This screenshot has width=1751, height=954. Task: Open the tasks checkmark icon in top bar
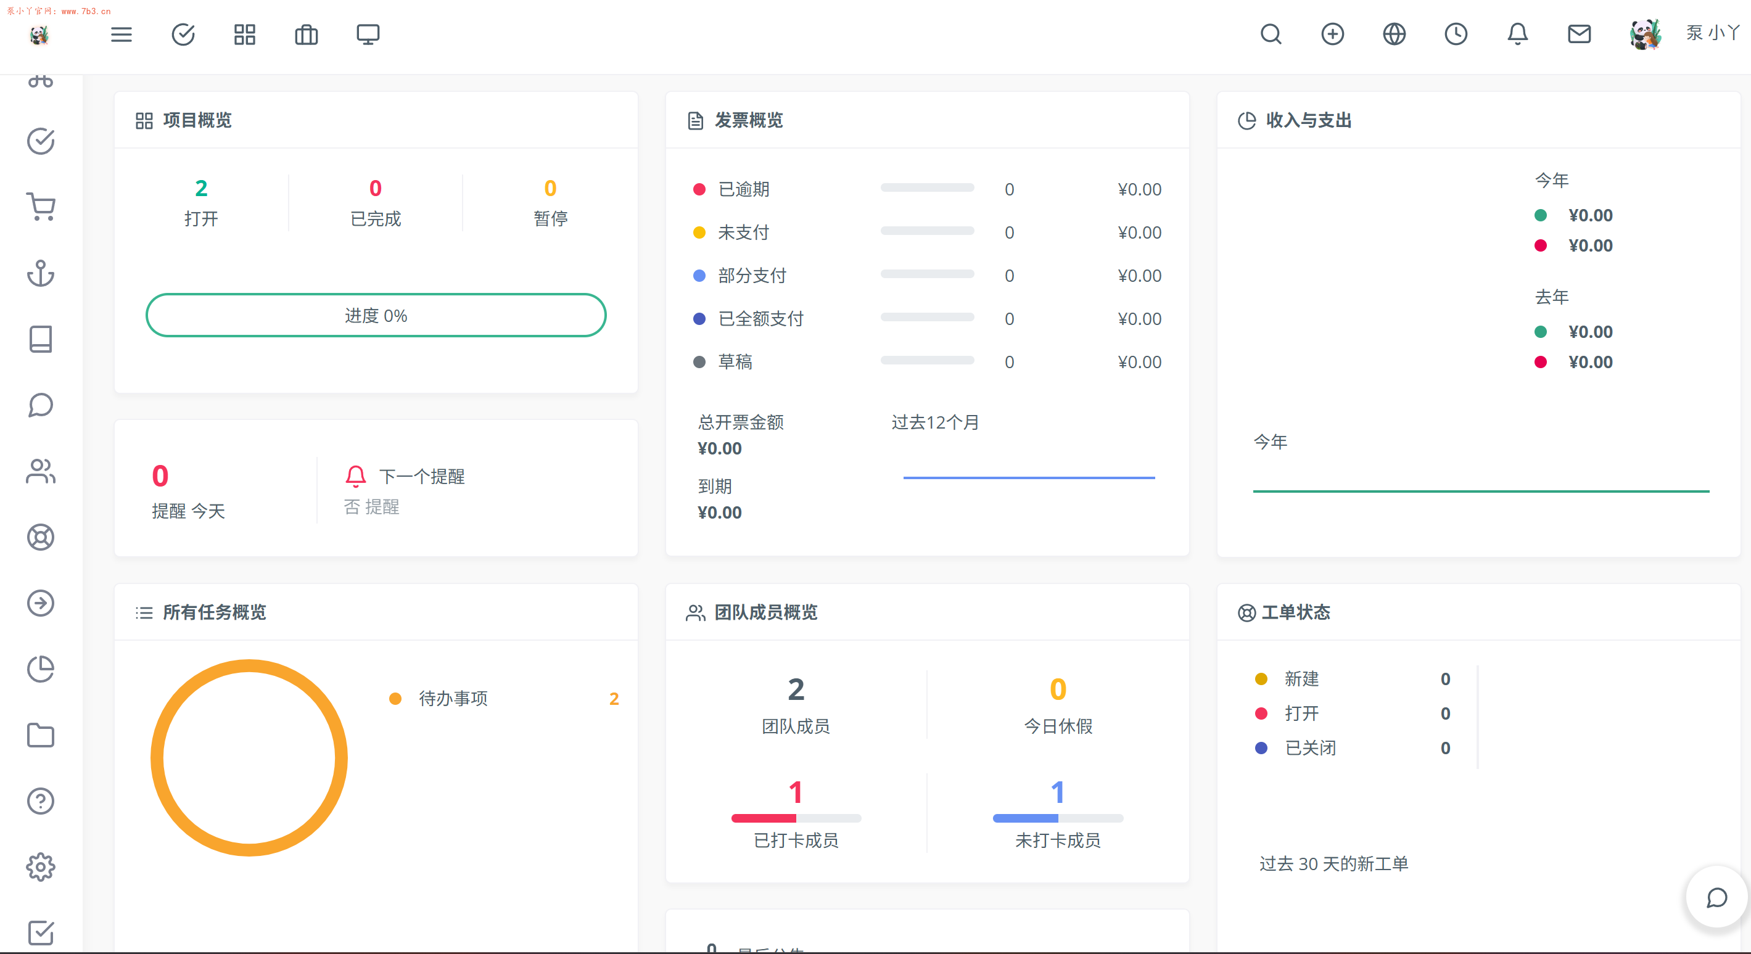pyautogui.click(x=183, y=34)
